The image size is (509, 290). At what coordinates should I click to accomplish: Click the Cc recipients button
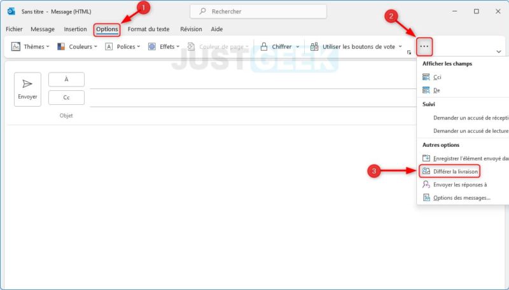[x=67, y=98]
